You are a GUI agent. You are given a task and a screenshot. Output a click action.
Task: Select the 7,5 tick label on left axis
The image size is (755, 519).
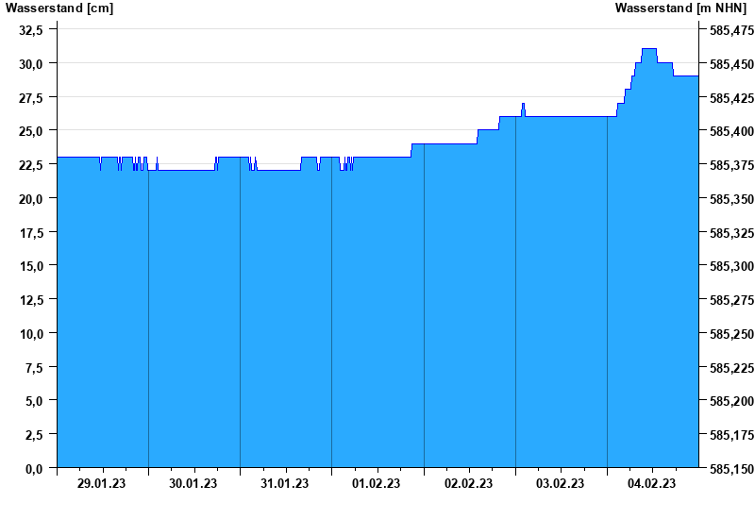click(x=34, y=368)
